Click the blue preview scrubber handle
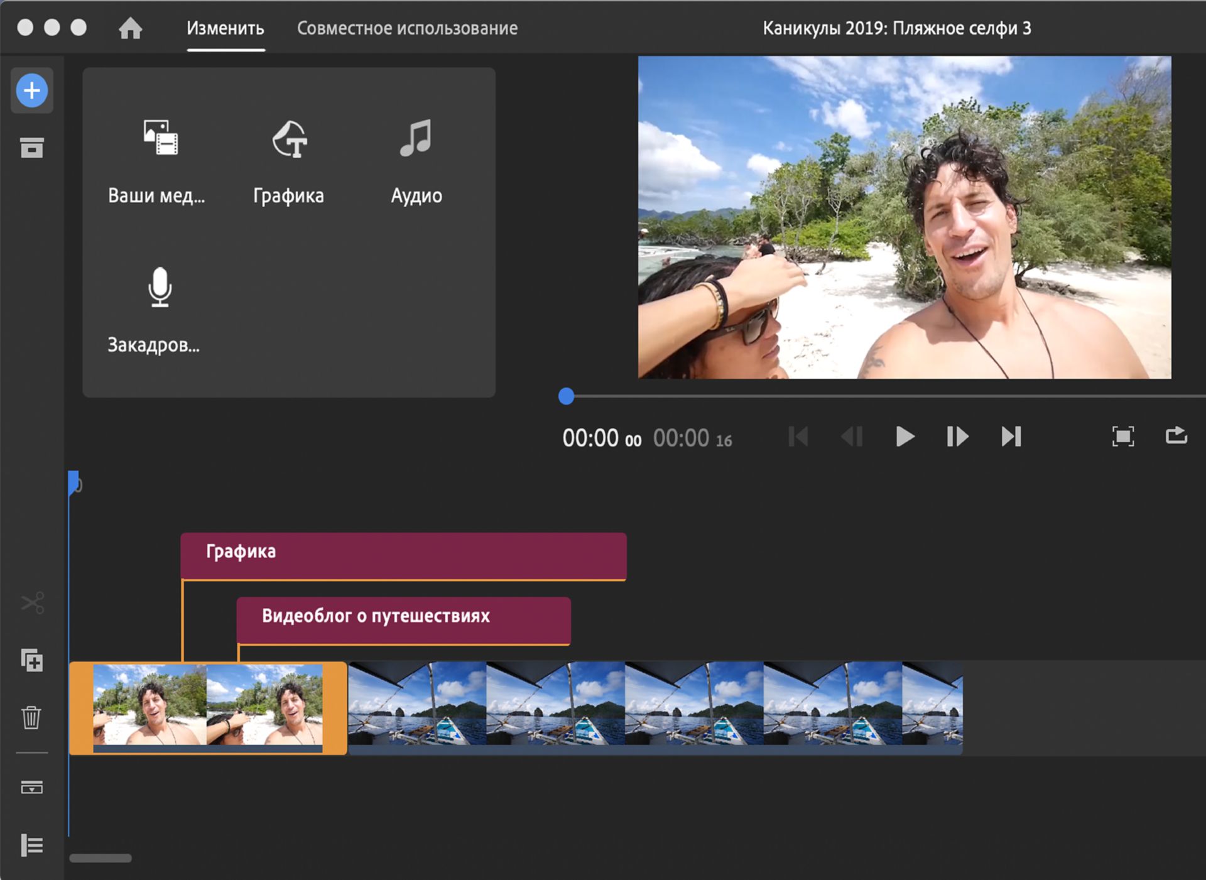Screen dimensions: 1206x880 pos(566,396)
